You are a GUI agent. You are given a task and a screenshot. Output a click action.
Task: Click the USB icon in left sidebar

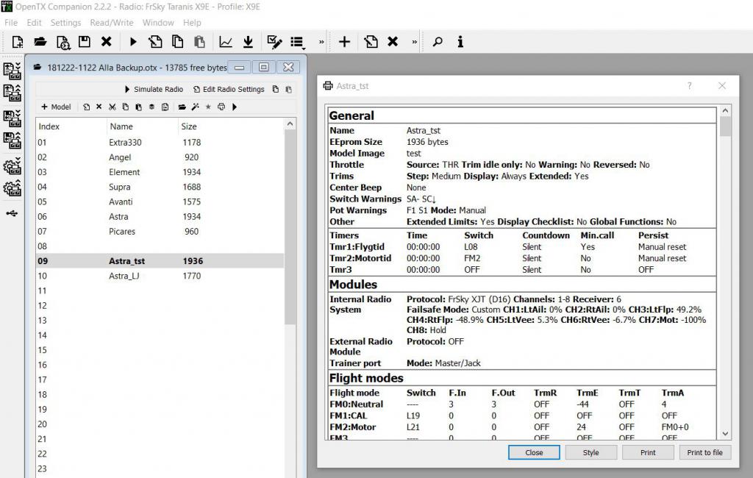click(11, 214)
